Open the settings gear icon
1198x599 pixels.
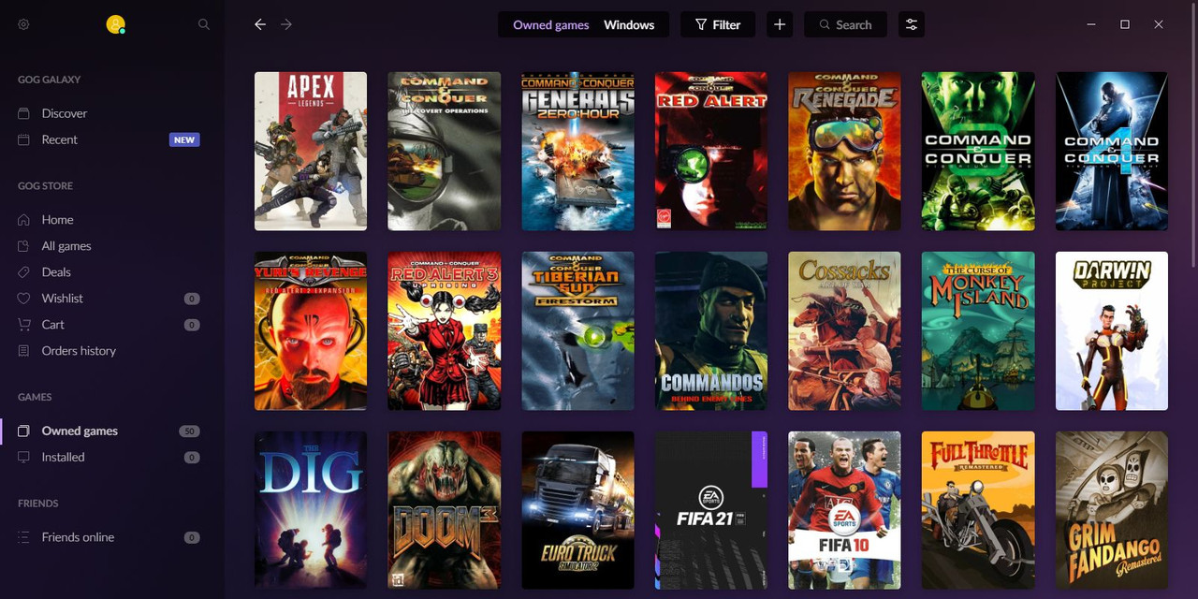pos(24,25)
